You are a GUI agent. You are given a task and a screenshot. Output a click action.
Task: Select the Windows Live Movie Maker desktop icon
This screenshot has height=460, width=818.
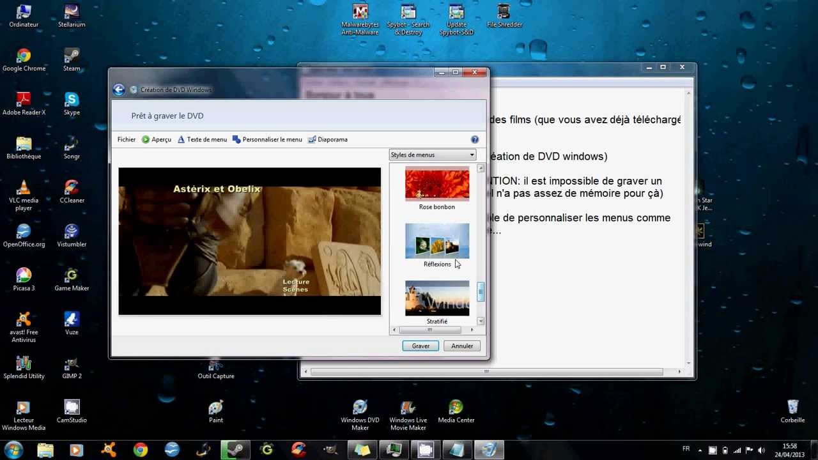408,415
